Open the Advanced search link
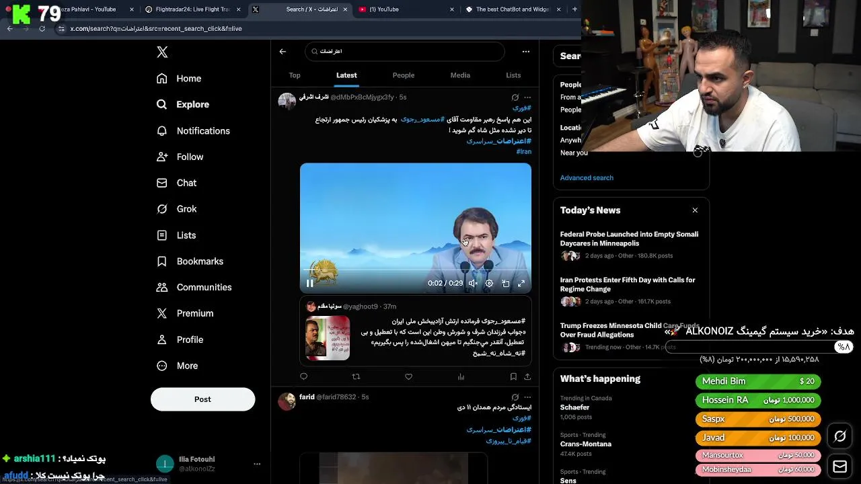The image size is (861, 484). coord(587,177)
